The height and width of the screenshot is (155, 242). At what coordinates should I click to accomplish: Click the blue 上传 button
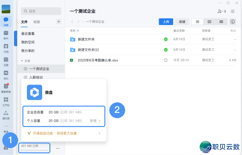click(166, 22)
